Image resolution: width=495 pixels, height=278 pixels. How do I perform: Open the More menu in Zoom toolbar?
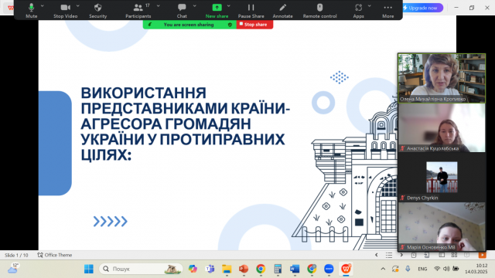(388, 10)
